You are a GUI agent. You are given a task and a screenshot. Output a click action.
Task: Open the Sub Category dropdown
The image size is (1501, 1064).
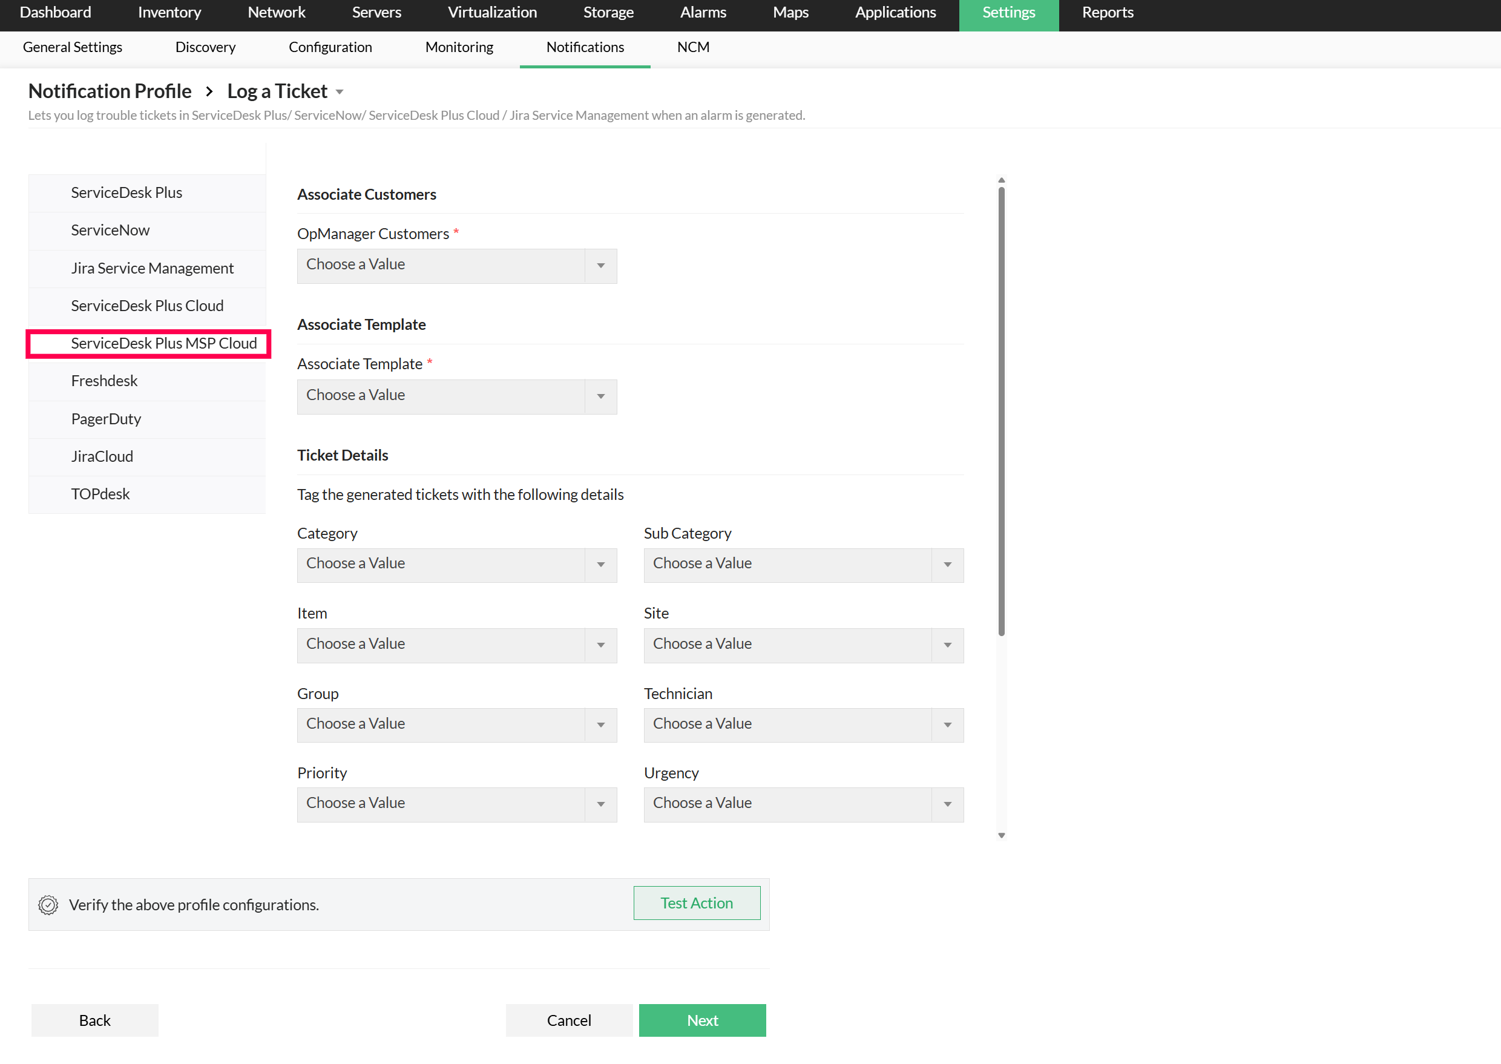803,565
